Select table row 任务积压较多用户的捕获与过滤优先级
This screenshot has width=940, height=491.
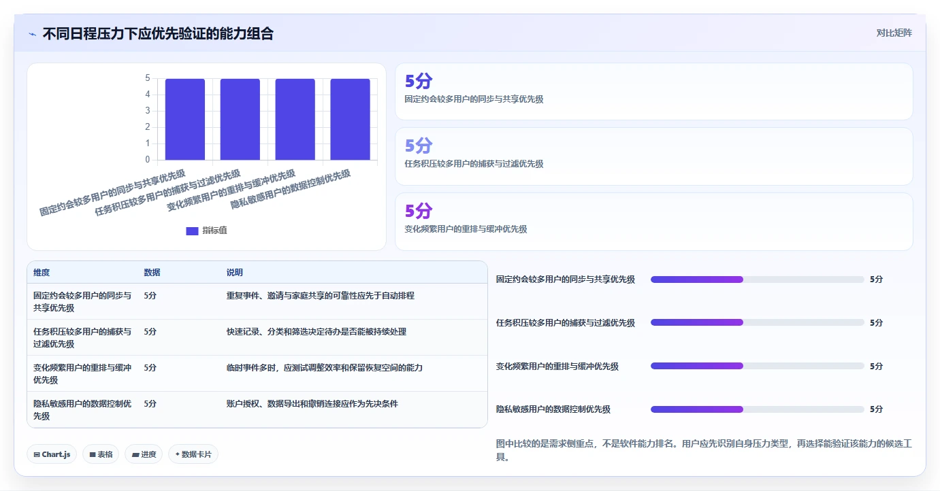(x=257, y=338)
